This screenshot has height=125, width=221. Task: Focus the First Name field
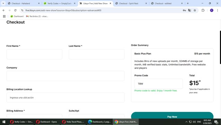pyautogui.click(x=34, y=54)
